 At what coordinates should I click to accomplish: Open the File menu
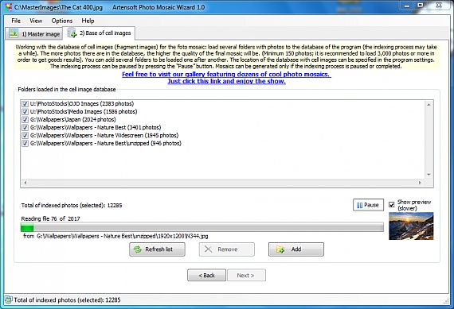coord(16,21)
